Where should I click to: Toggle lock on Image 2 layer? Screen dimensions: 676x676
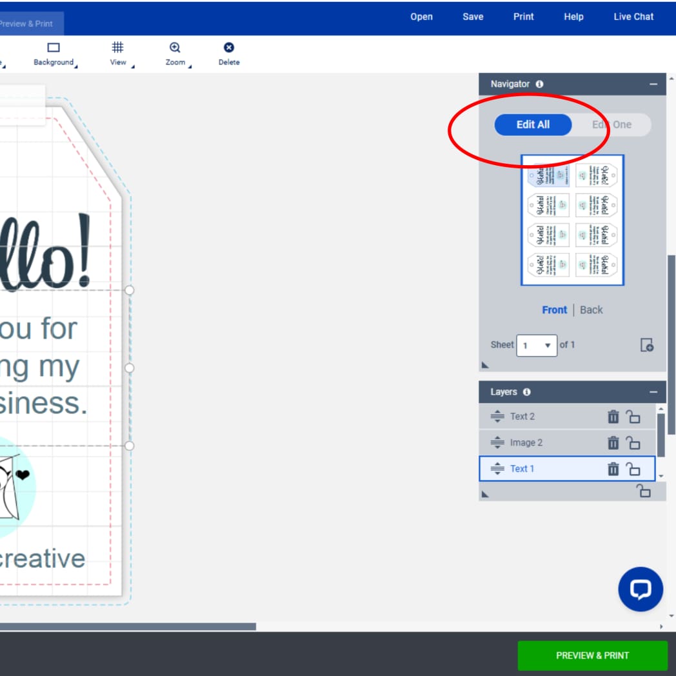[x=633, y=442]
